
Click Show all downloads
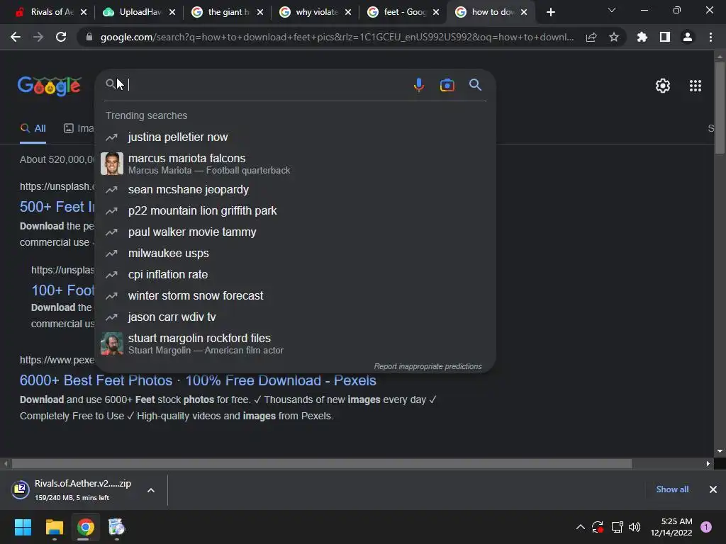(672, 489)
